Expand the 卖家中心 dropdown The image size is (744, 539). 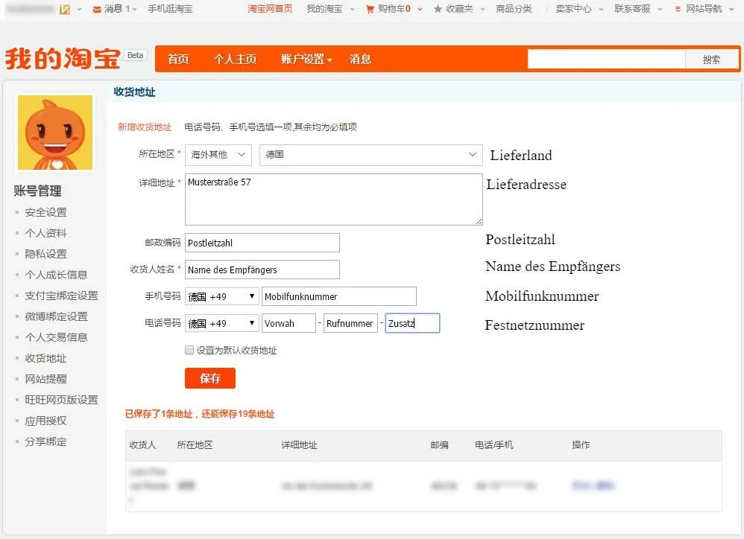coord(601,9)
